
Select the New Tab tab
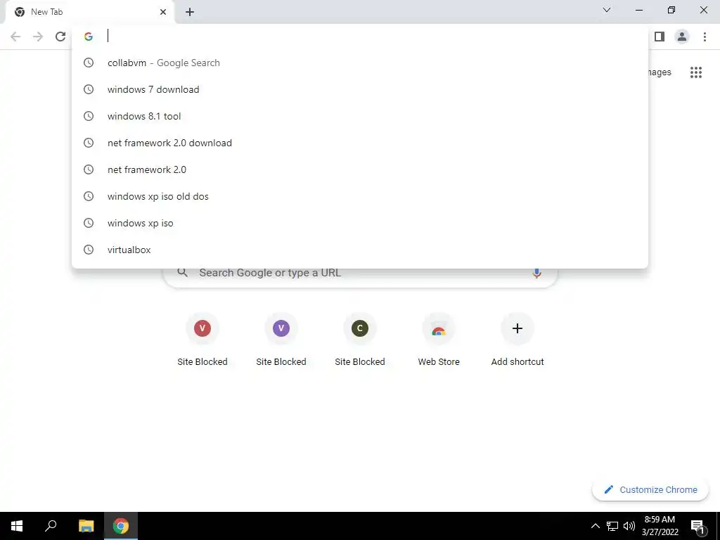click(89, 12)
